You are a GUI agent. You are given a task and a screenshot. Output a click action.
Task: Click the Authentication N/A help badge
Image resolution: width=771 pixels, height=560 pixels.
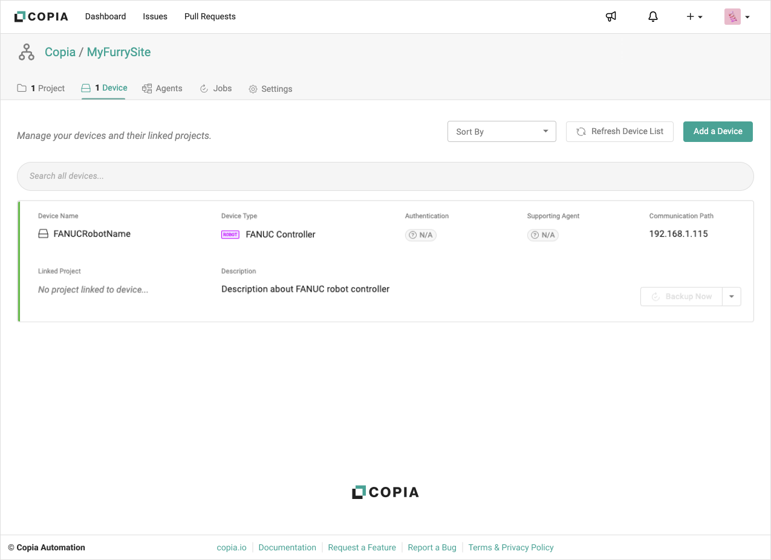[421, 235]
